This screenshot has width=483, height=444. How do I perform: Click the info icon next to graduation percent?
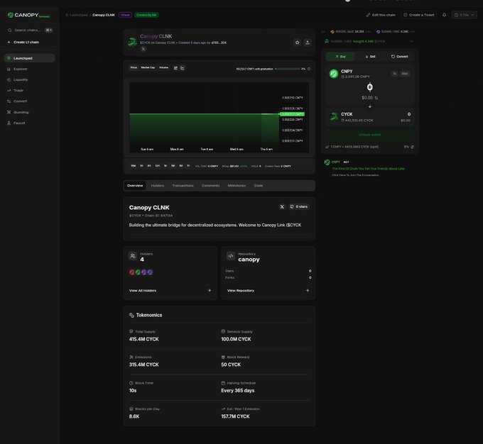tap(309, 69)
